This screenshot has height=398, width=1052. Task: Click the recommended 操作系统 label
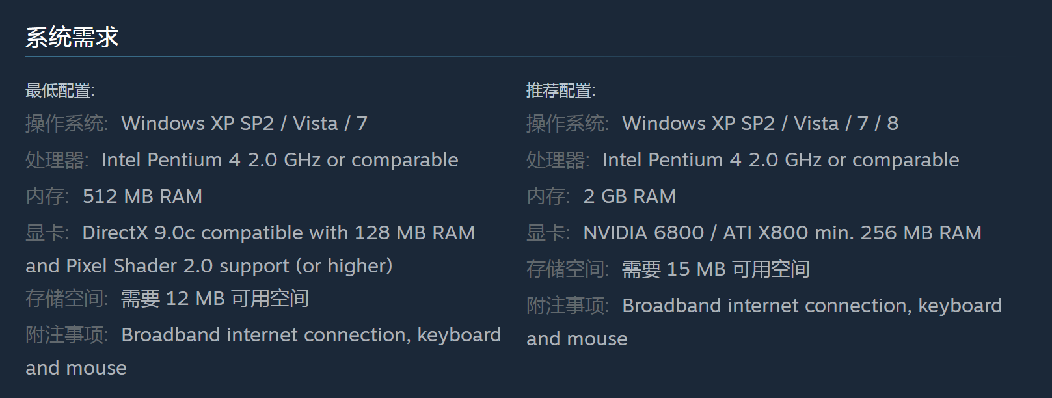pos(568,124)
